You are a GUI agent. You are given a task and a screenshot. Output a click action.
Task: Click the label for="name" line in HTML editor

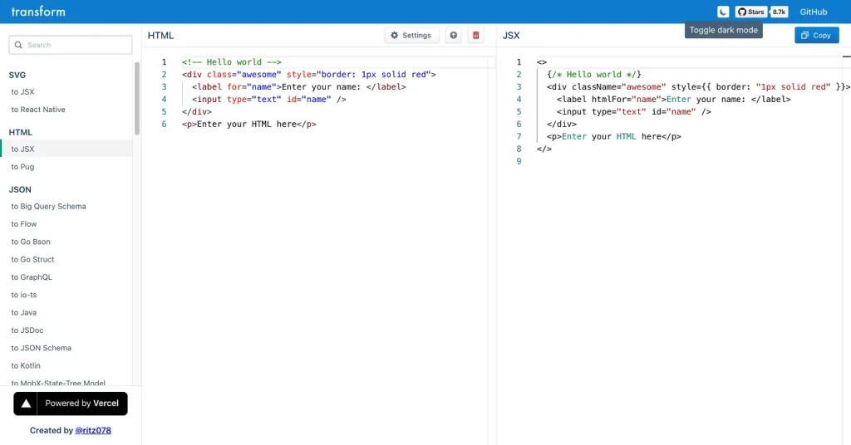(299, 86)
